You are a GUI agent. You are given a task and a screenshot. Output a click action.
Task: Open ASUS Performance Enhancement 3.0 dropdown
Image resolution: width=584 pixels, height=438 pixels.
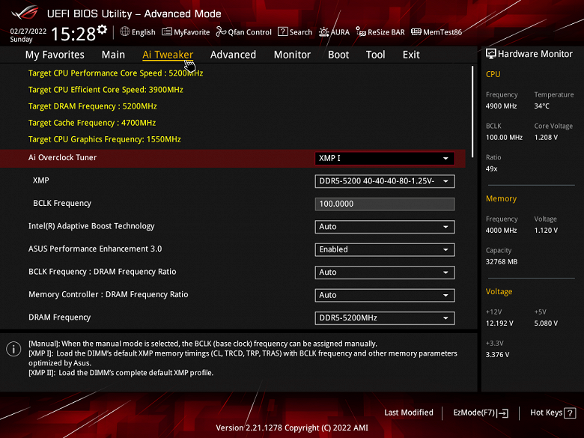[385, 249]
